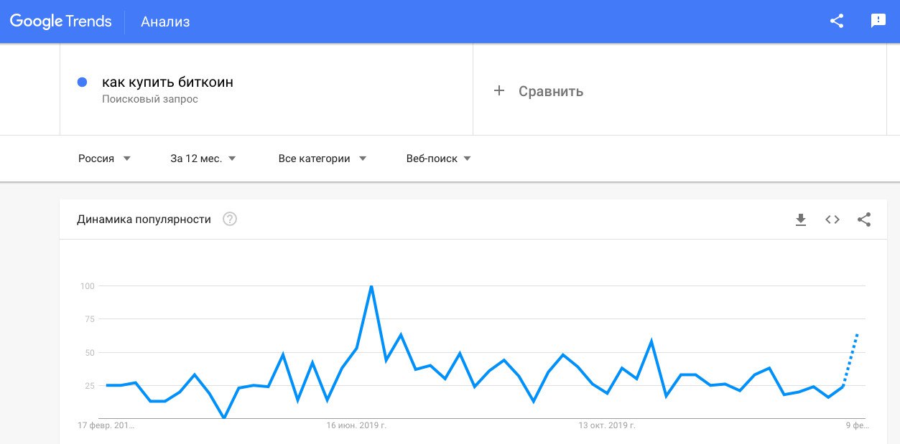900x444 pixels.
Task: Open help for Динамика популярности
Action: pyautogui.click(x=230, y=219)
